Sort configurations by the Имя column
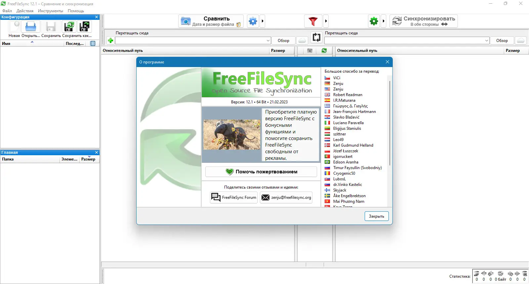 click(x=32, y=44)
